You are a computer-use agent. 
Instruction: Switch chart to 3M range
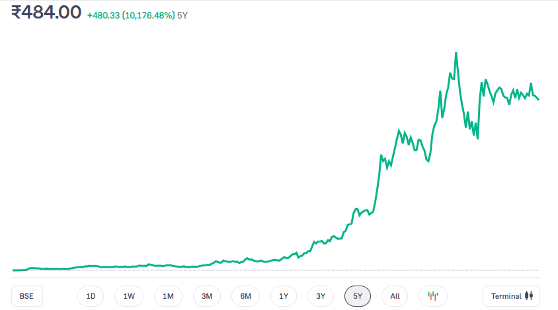coord(207,296)
